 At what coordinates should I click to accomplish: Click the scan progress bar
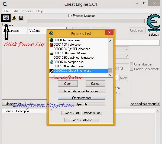tap(86, 21)
